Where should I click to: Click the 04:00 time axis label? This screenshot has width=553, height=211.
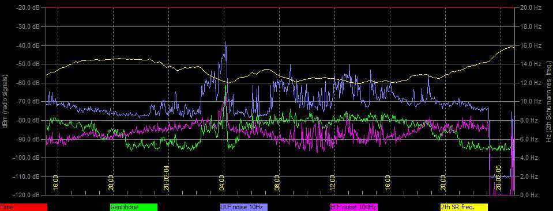point(222,182)
